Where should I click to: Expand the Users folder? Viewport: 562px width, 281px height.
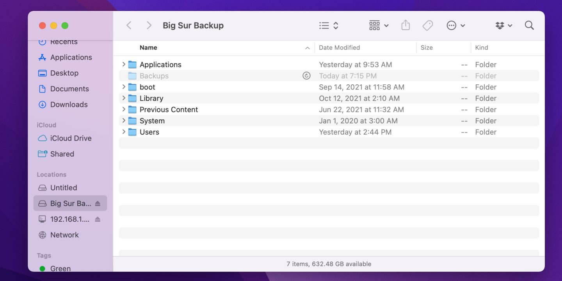[124, 132]
